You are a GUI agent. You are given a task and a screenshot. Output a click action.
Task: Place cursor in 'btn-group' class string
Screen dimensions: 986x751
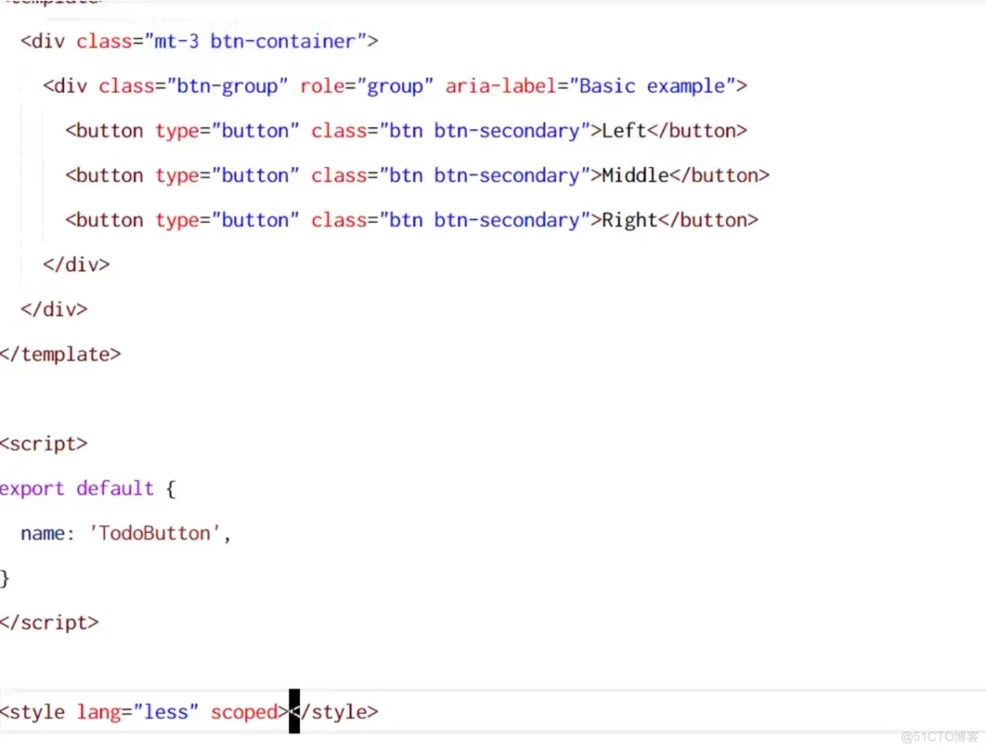[x=227, y=86]
